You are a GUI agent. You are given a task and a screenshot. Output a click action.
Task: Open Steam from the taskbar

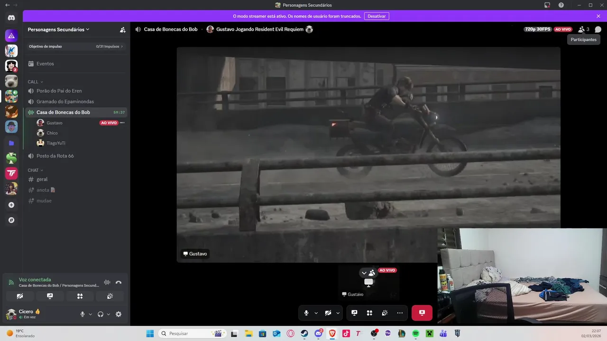[x=304, y=333]
